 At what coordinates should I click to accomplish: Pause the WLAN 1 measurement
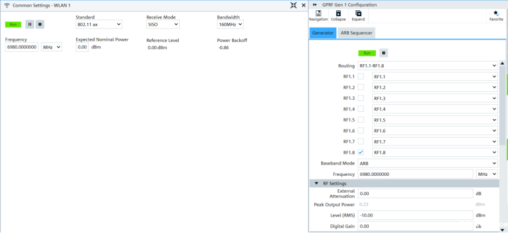tap(30, 24)
